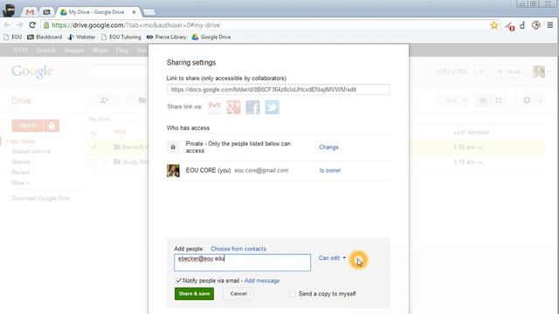Share link via Twitter icon

tap(272, 107)
